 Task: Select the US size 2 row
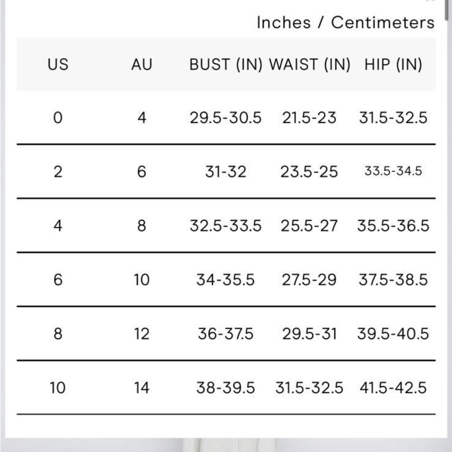[x=226, y=171]
